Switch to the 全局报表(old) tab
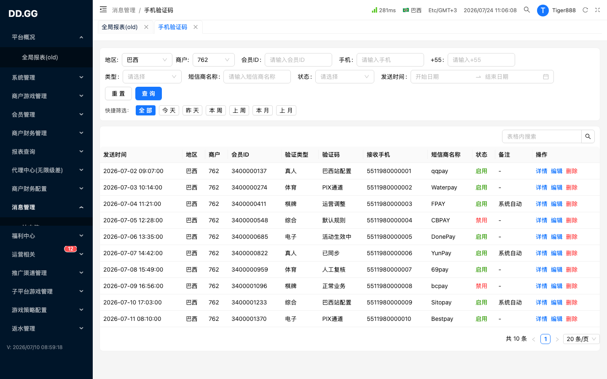 point(120,27)
